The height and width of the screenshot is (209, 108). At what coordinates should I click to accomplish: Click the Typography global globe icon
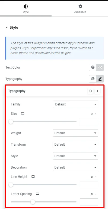coord(93,79)
